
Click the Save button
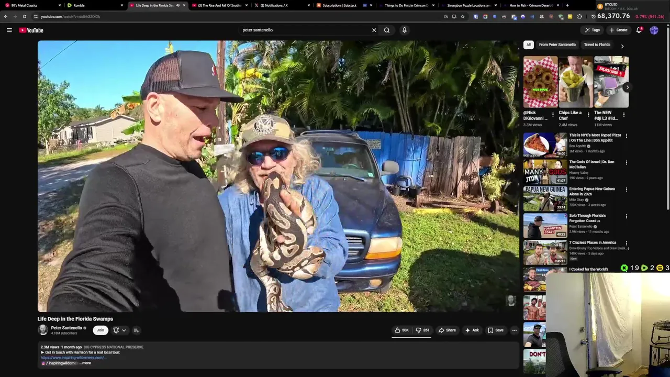496,330
